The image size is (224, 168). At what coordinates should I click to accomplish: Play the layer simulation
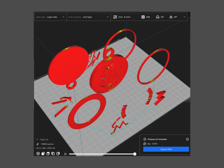pos(65,154)
